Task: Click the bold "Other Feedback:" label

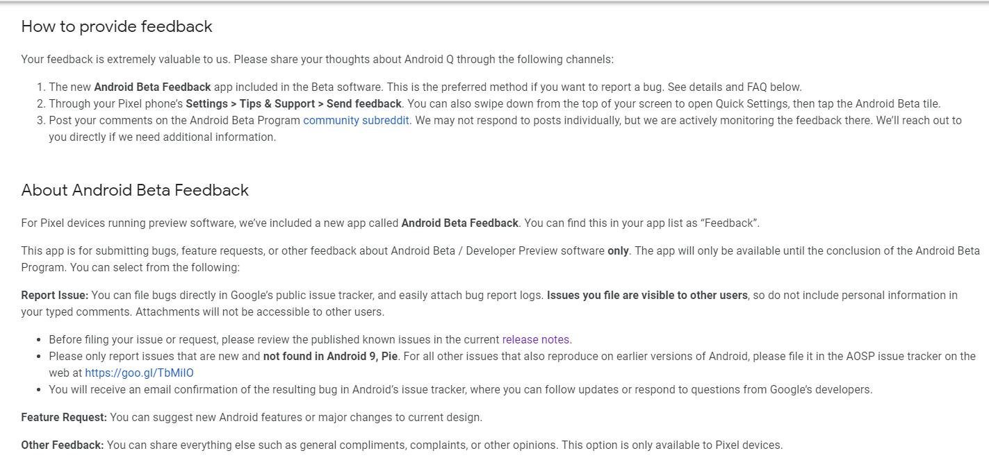Action: [x=63, y=445]
